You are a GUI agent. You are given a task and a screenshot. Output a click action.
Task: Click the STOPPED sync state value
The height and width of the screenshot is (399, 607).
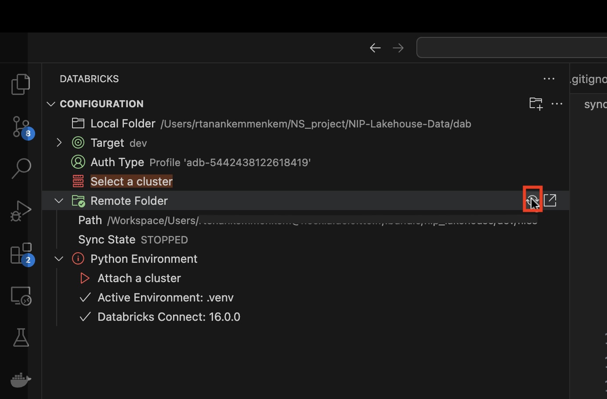coord(164,240)
